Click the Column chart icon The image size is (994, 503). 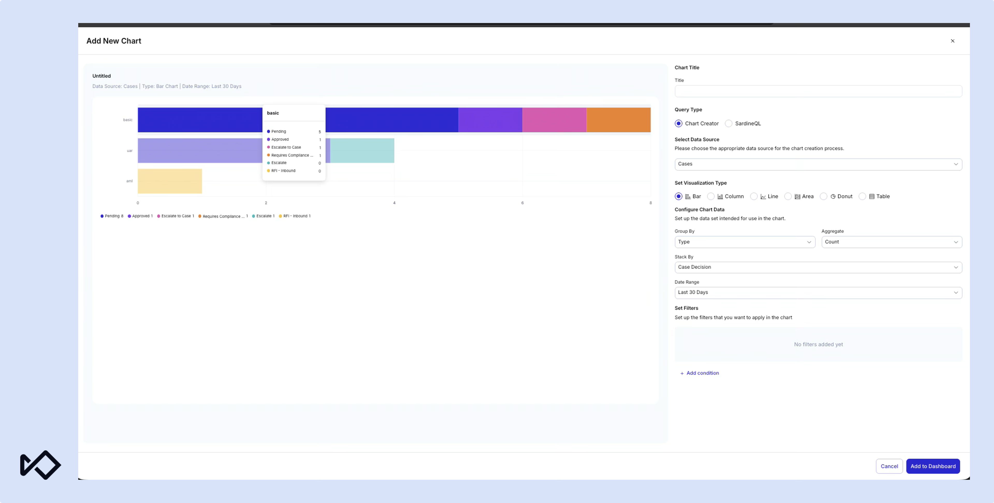coord(720,197)
